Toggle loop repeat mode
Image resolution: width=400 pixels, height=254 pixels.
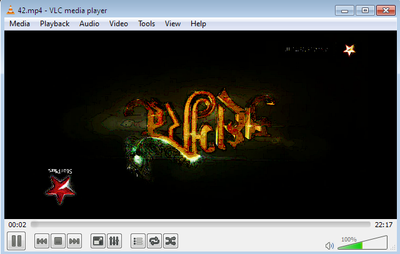point(154,241)
